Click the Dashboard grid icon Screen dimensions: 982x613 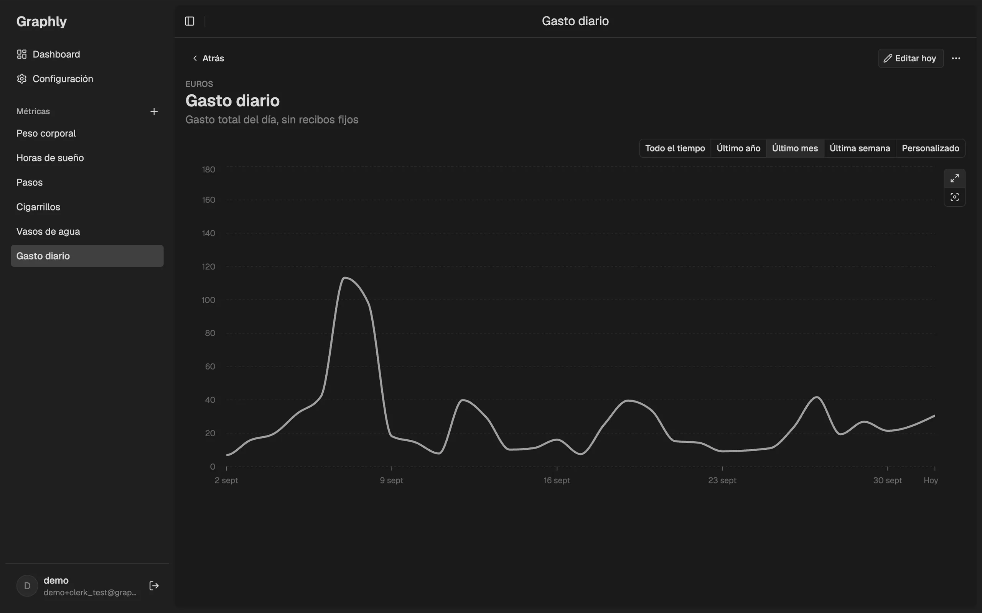(22, 54)
